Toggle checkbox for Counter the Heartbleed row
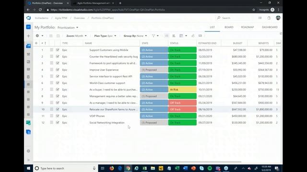 [58, 56]
